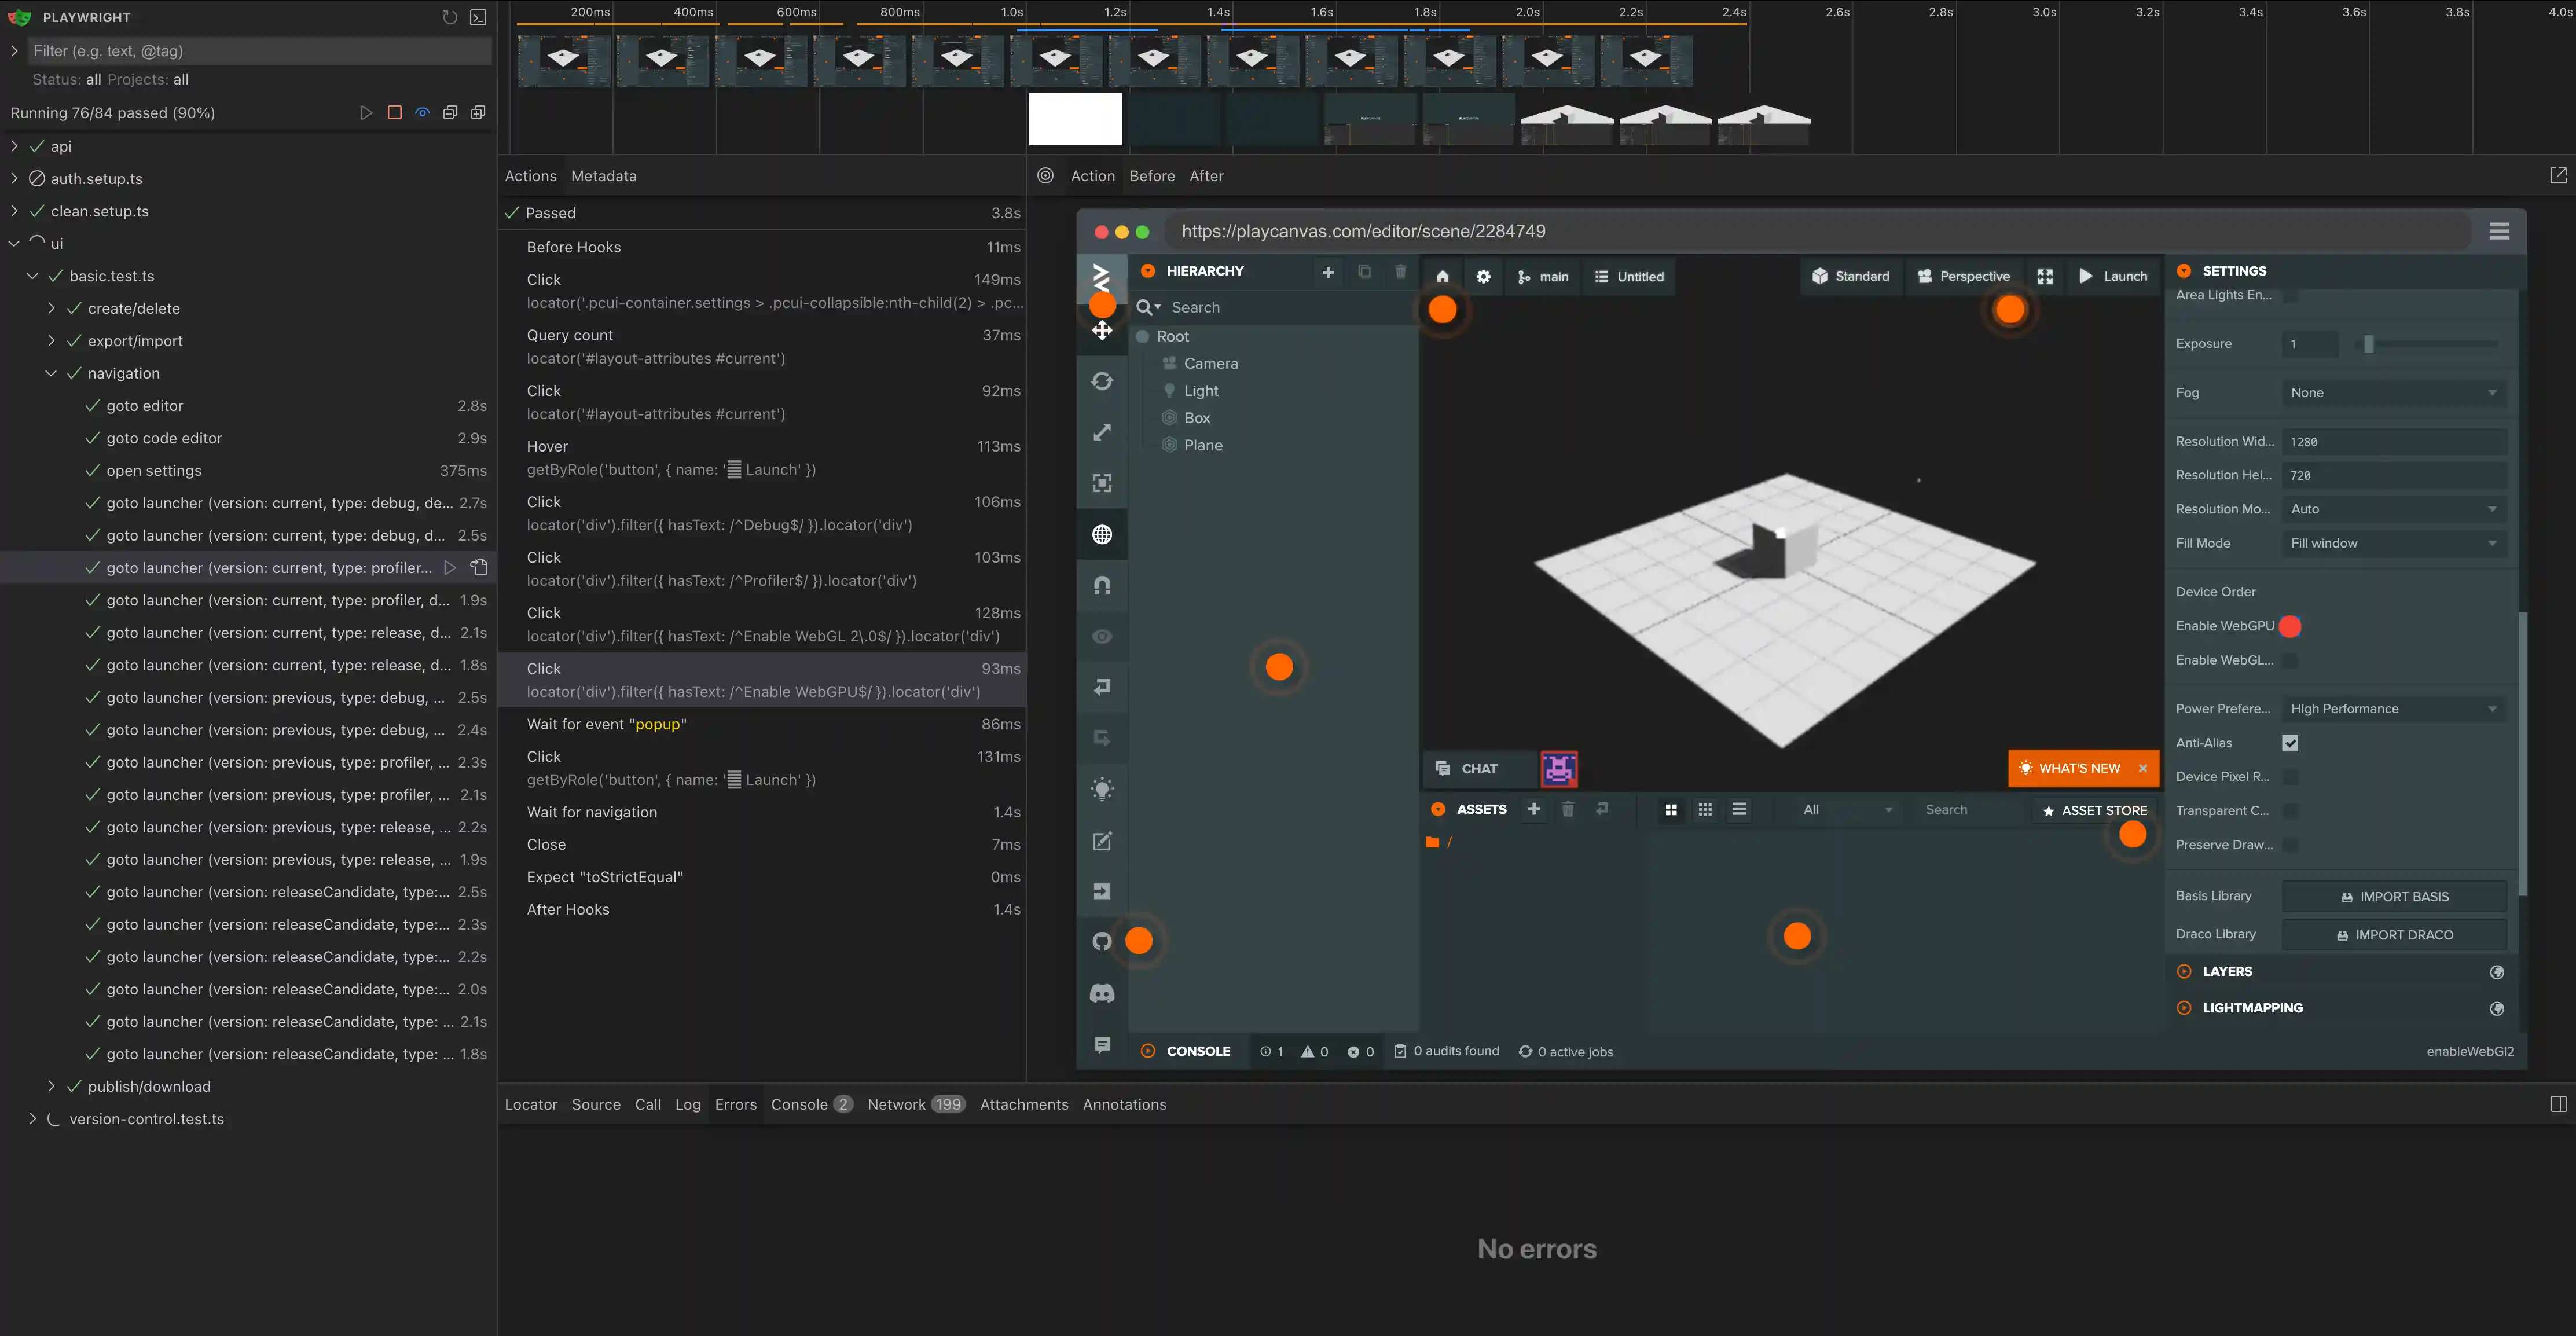Switch to the Metadata tab
The width and height of the screenshot is (2576, 1336).
(603, 176)
